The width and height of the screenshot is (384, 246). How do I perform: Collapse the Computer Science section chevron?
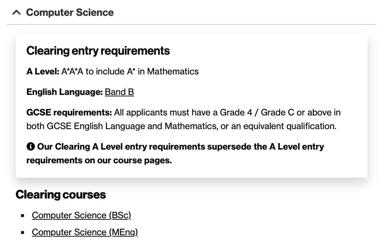(x=17, y=12)
